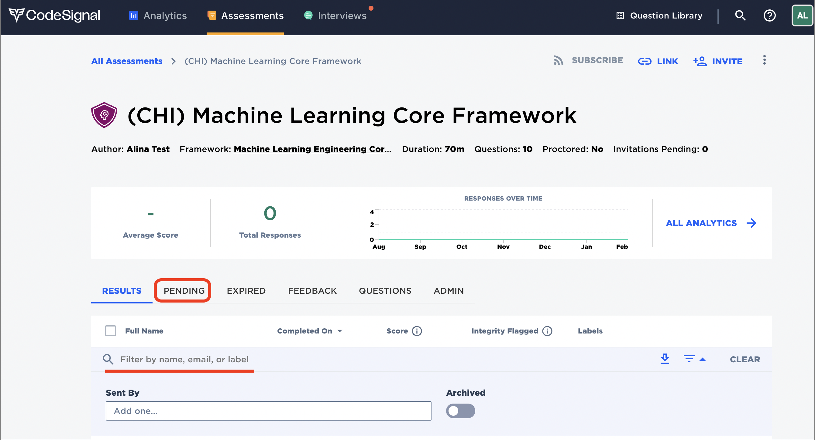Switch to the FEEDBACK tab
Screen dimensions: 815x440
(312, 291)
